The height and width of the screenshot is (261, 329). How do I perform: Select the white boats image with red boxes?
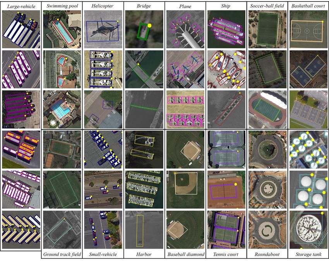pos(226,69)
